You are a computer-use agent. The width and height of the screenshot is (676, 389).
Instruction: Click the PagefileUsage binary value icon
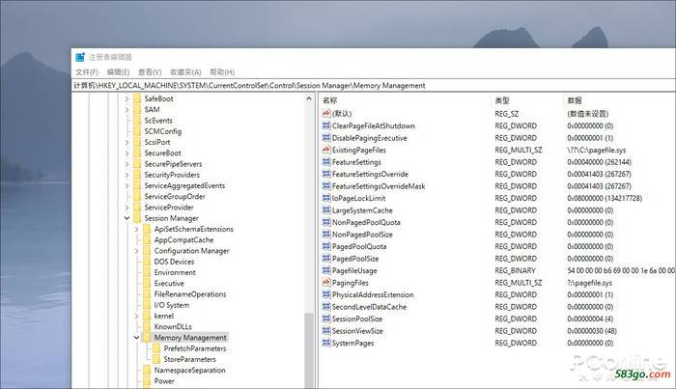tap(325, 270)
